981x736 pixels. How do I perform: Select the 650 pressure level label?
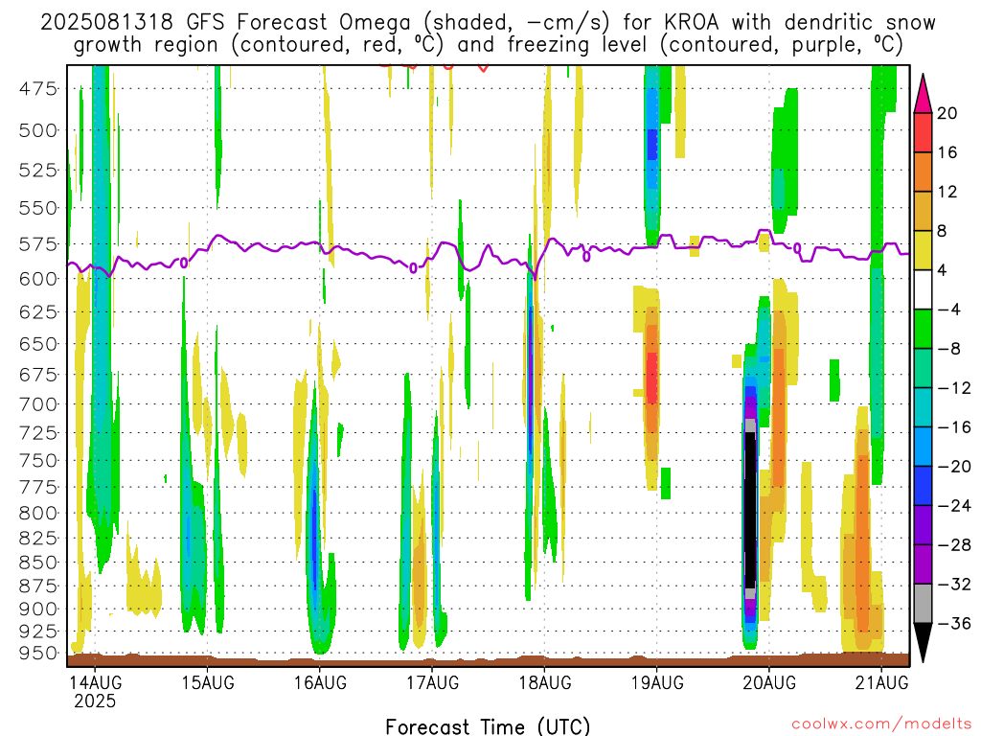[38, 344]
